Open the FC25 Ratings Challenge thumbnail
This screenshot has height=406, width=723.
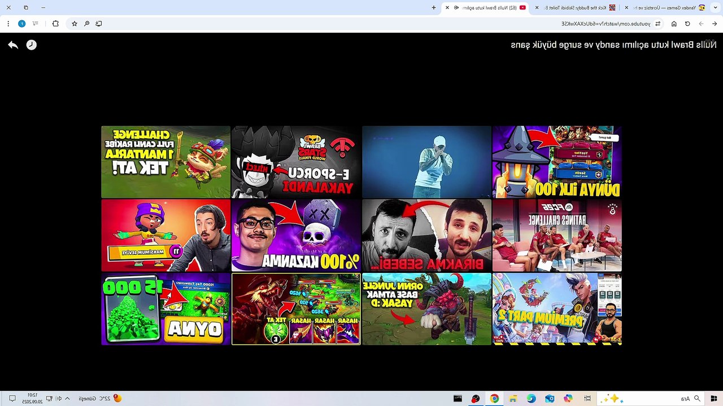[x=557, y=236]
